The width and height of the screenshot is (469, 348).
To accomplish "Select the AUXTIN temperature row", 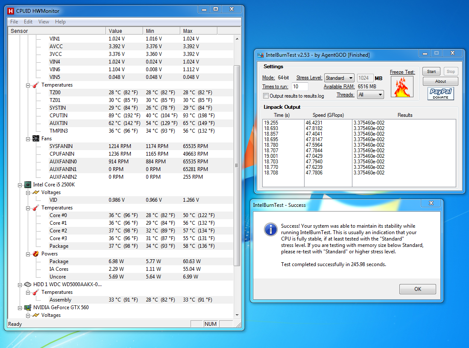I will click(x=141, y=123).
